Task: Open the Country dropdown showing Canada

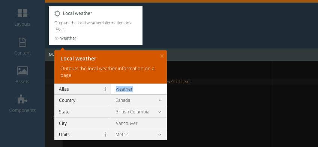Action: pos(139,100)
